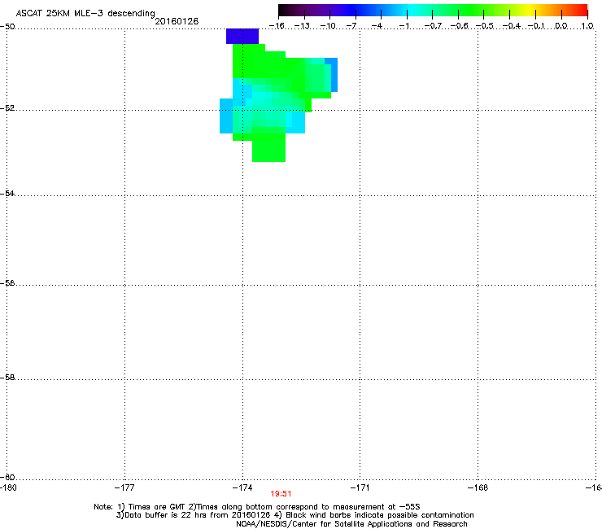Image resolution: width=602 pixels, height=529 pixels.
Task: Click the note line "3)Data buffer is 22 hrs"
Action: [x=294, y=515]
